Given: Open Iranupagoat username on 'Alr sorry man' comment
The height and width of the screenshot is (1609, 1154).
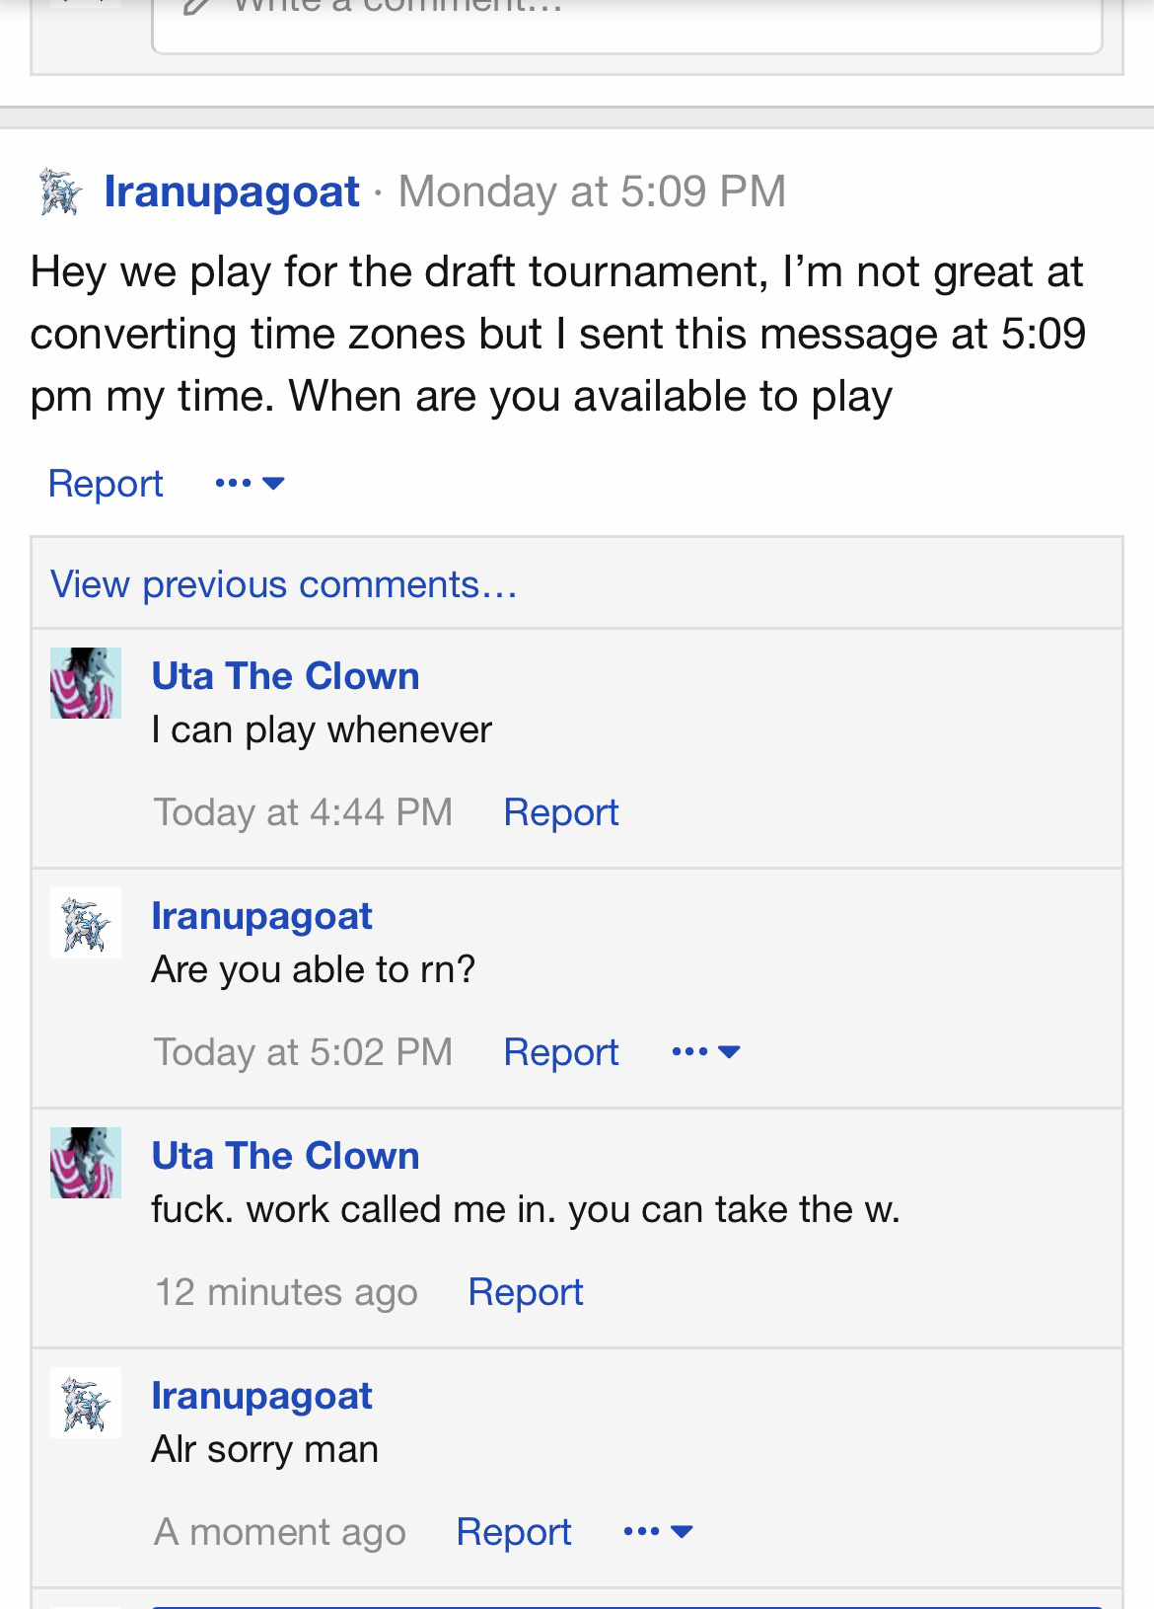Looking at the screenshot, I should [261, 1396].
